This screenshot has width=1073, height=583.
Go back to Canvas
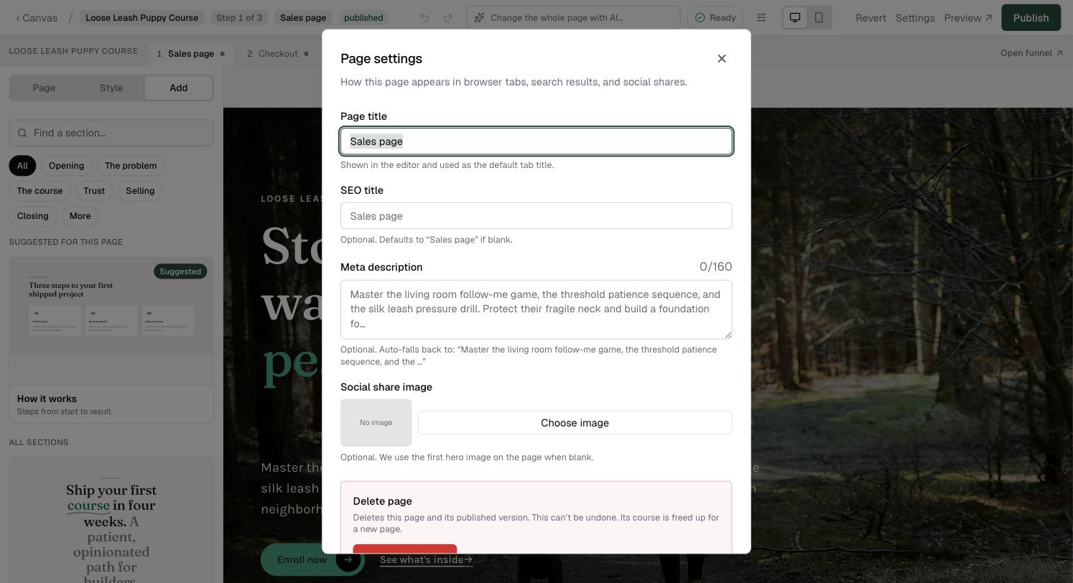(x=37, y=17)
